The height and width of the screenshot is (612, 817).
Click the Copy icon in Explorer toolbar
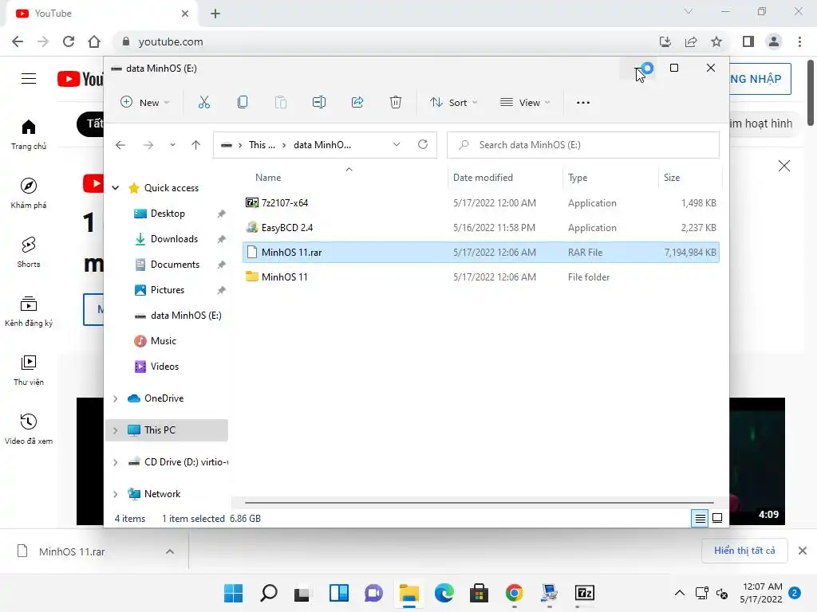click(243, 103)
